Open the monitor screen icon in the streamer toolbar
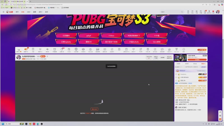 (97, 50)
